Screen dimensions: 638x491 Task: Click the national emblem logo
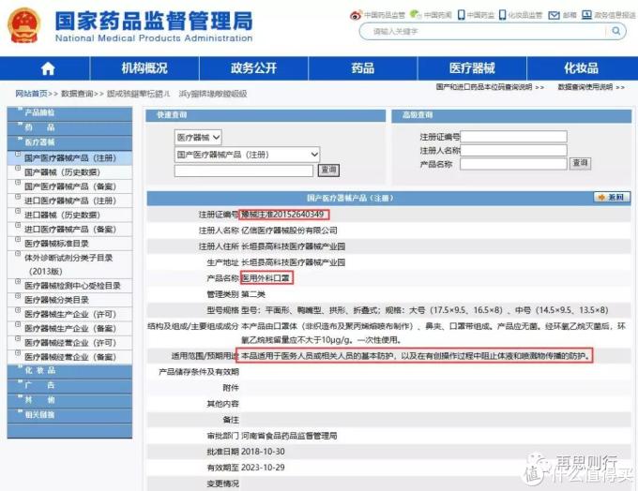pyautogui.click(x=24, y=25)
